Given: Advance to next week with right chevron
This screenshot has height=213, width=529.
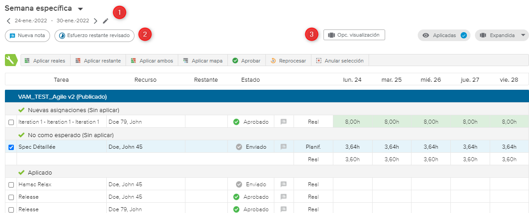Looking at the screenshot, I should [96, 21].
